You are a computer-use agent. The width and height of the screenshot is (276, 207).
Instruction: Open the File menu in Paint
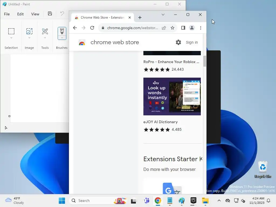click(x=7, y=14)
